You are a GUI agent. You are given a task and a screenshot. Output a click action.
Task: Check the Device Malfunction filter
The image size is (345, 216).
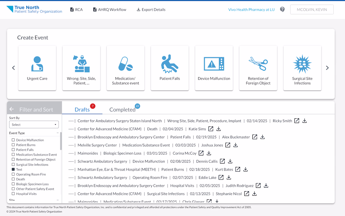tap(13, 140)
